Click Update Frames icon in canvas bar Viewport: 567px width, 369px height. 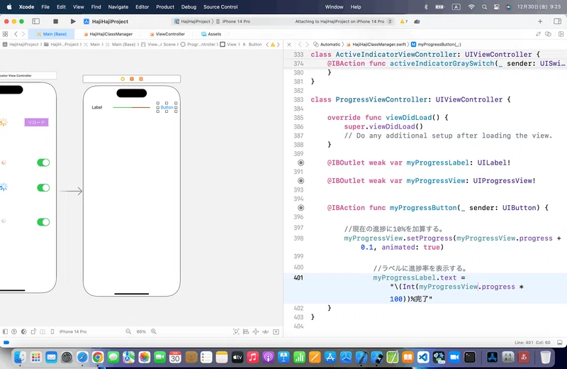[x=236, y=331]
